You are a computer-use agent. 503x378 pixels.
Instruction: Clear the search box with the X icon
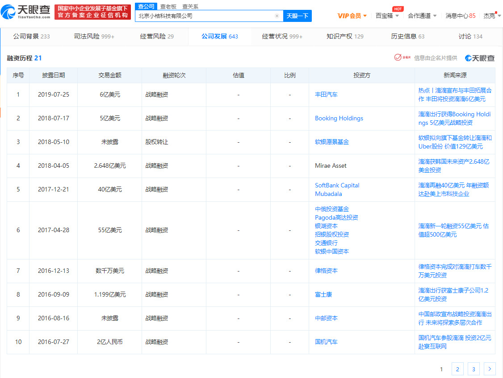pos(277,16)
